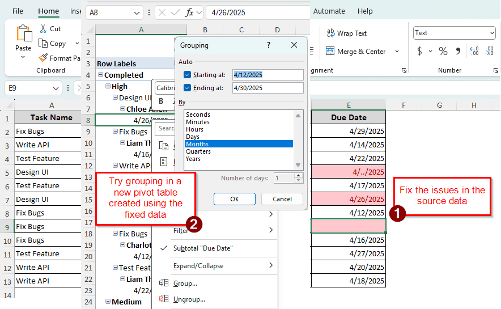Open the Name Box dropdown for A8
501x309 pixels.
[x=137, y=12]
